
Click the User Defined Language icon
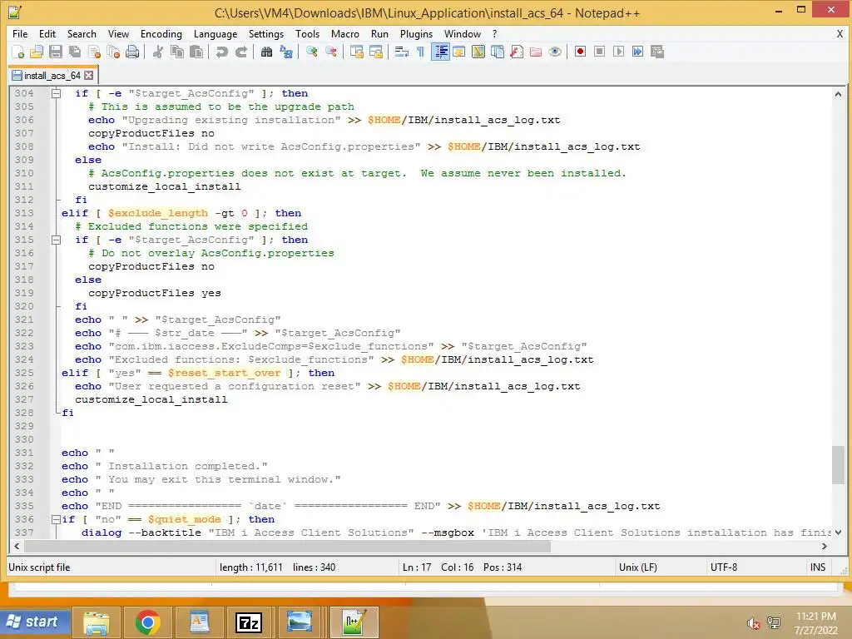point(459,52)
